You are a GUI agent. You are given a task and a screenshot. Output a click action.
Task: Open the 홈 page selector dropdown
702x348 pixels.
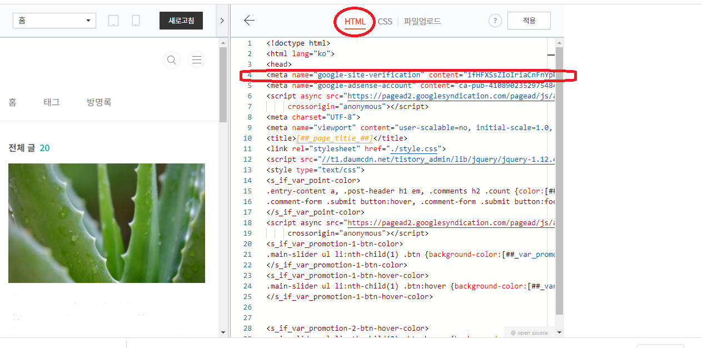click(54, 21)
